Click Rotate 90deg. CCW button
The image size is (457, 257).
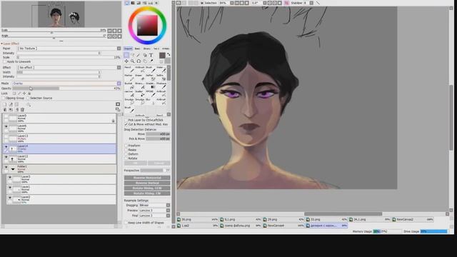click(x=147, y=188)
